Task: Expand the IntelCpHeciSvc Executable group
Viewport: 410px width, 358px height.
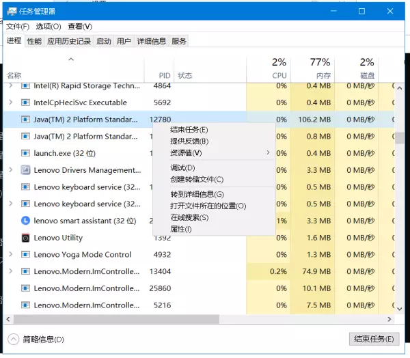Action: click(10, 102)
